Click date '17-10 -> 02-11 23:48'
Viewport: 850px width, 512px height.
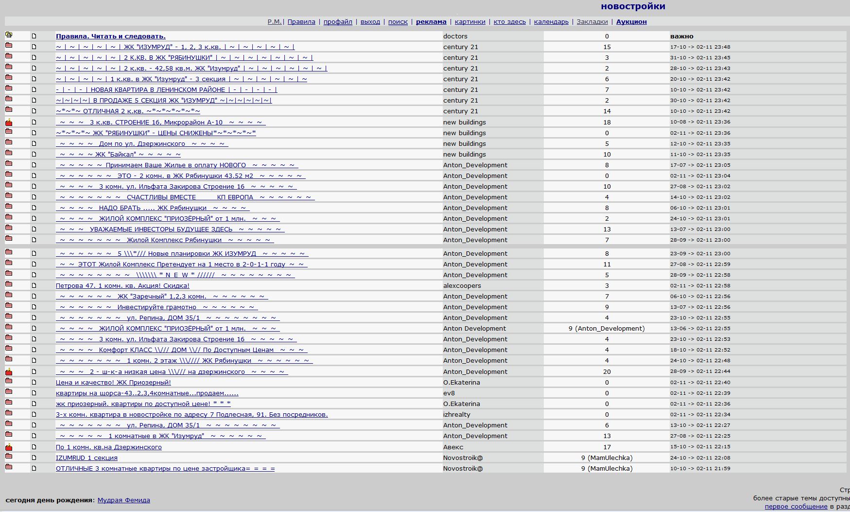(x=700, y=47)
